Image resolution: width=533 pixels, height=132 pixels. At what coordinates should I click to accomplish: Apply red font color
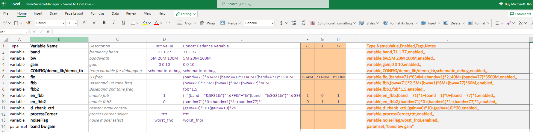156,23
